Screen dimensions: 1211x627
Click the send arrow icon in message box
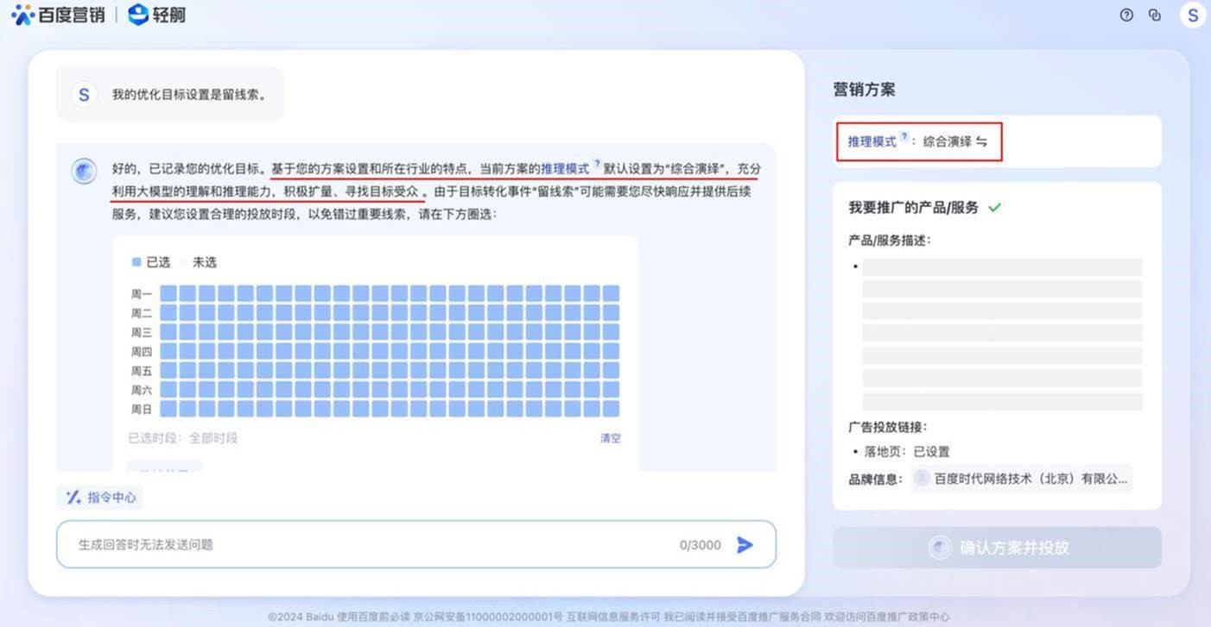coord(745,544)
